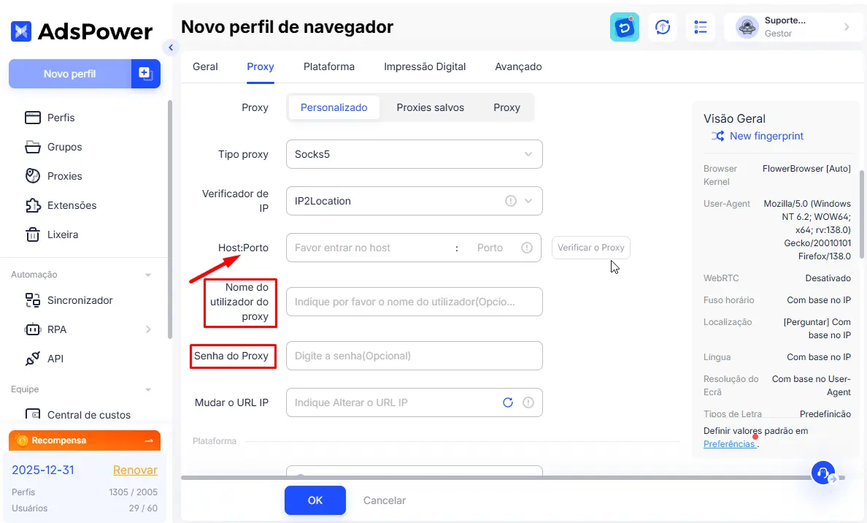
Task: Select Proxies salvos option
Action: click(x=430, y=107)
